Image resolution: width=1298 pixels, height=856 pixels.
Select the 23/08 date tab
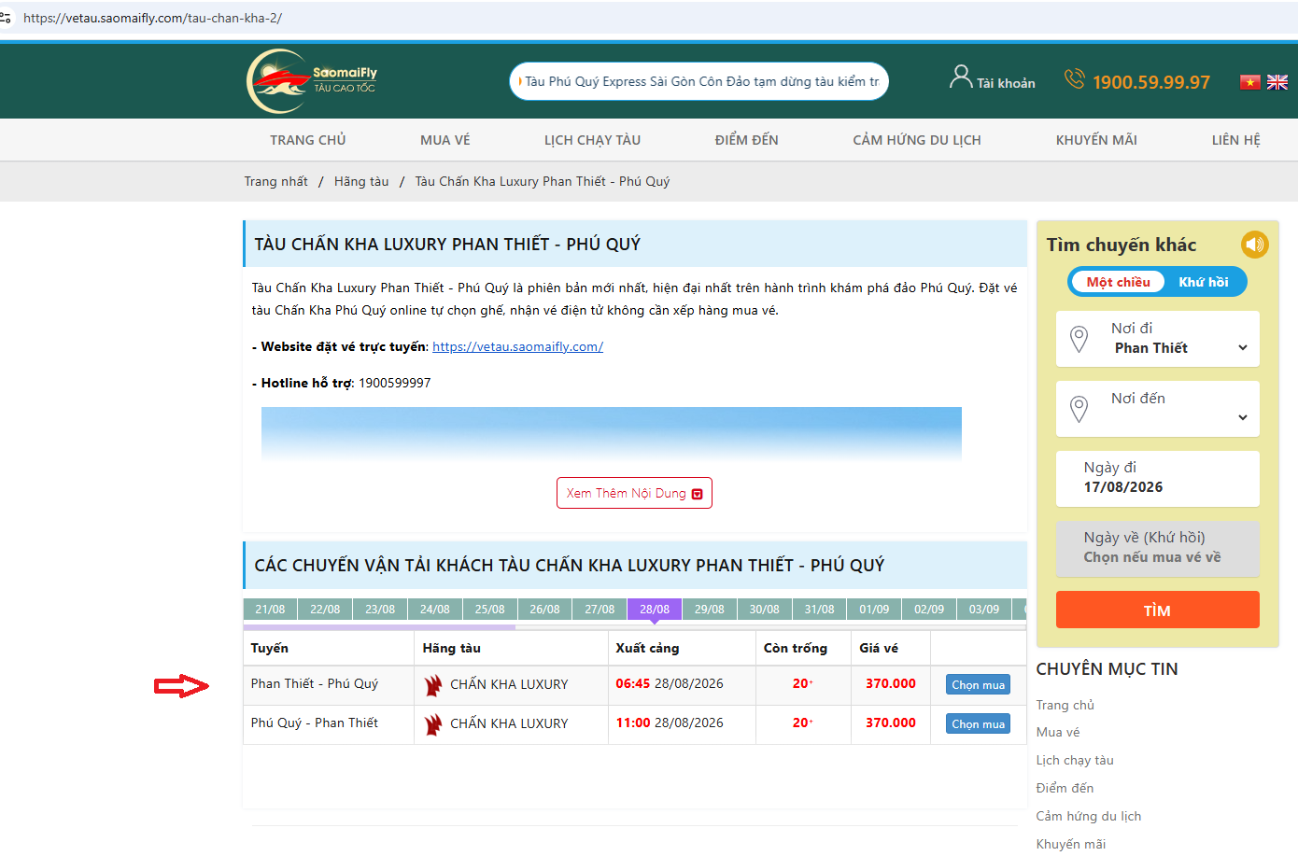point(380,610)
